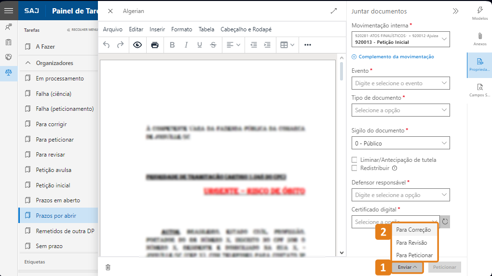Apply underline formatting
The height and width of the screenshot is (276, 492).
[x=200, y=45]
